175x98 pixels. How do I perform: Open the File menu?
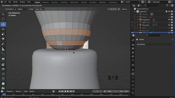[5, 2]
